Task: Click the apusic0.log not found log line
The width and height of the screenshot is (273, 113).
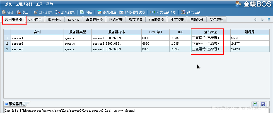Action: pos(70,110)
